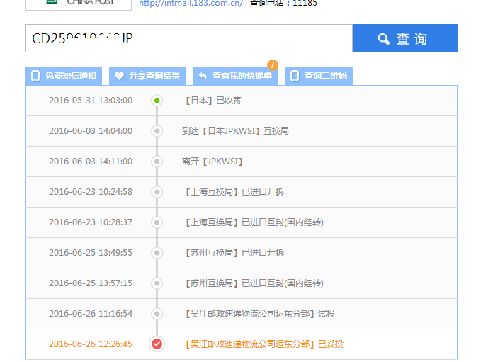Select the text 【日本】已收寄

(x=212, y=101)
